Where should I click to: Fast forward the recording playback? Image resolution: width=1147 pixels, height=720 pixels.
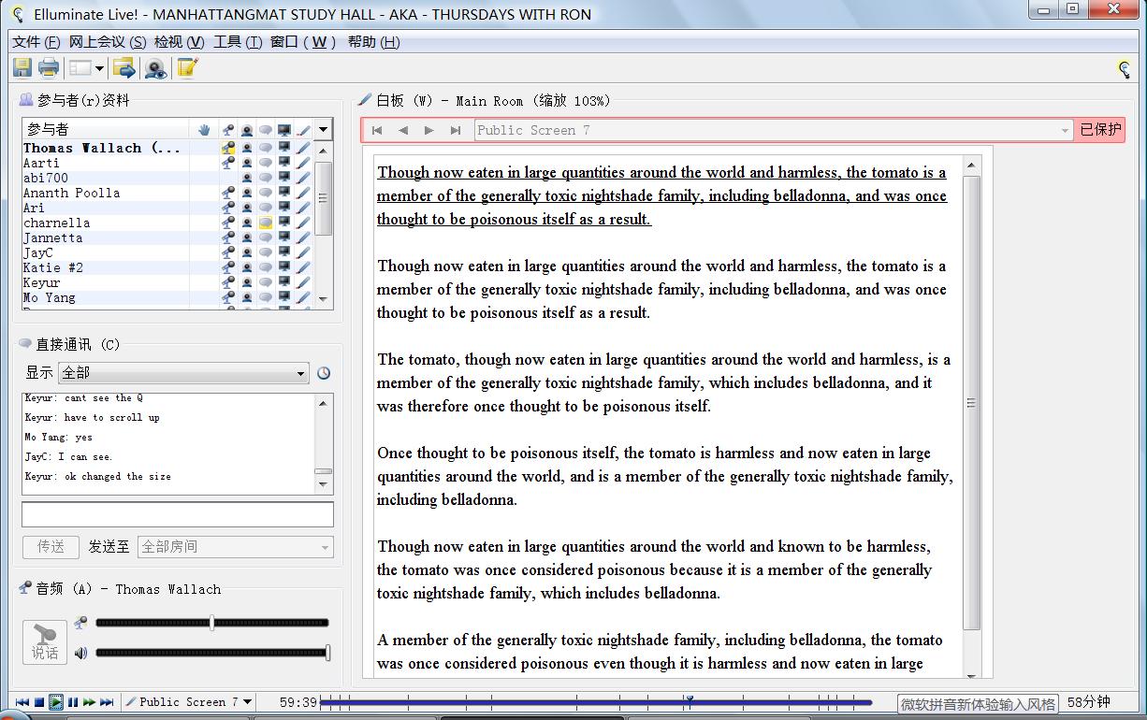pyautogui.click(x=90, y=702)
